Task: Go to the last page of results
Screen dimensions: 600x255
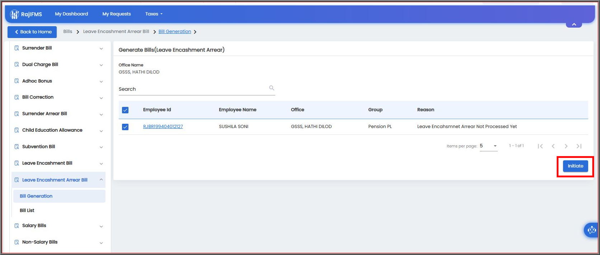Action: tap(579, 146)
